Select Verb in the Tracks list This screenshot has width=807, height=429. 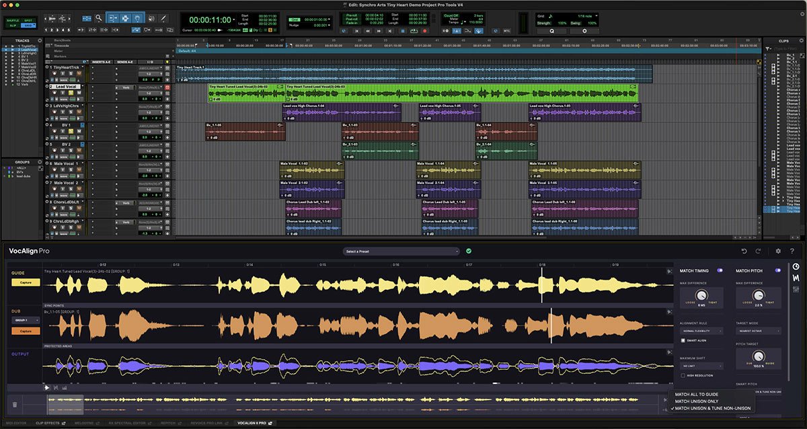click(x=26, y=86)
